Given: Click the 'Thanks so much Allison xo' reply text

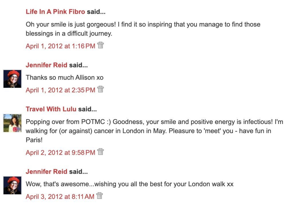Looking at the screenshot, I should click(x=64, y=78).
